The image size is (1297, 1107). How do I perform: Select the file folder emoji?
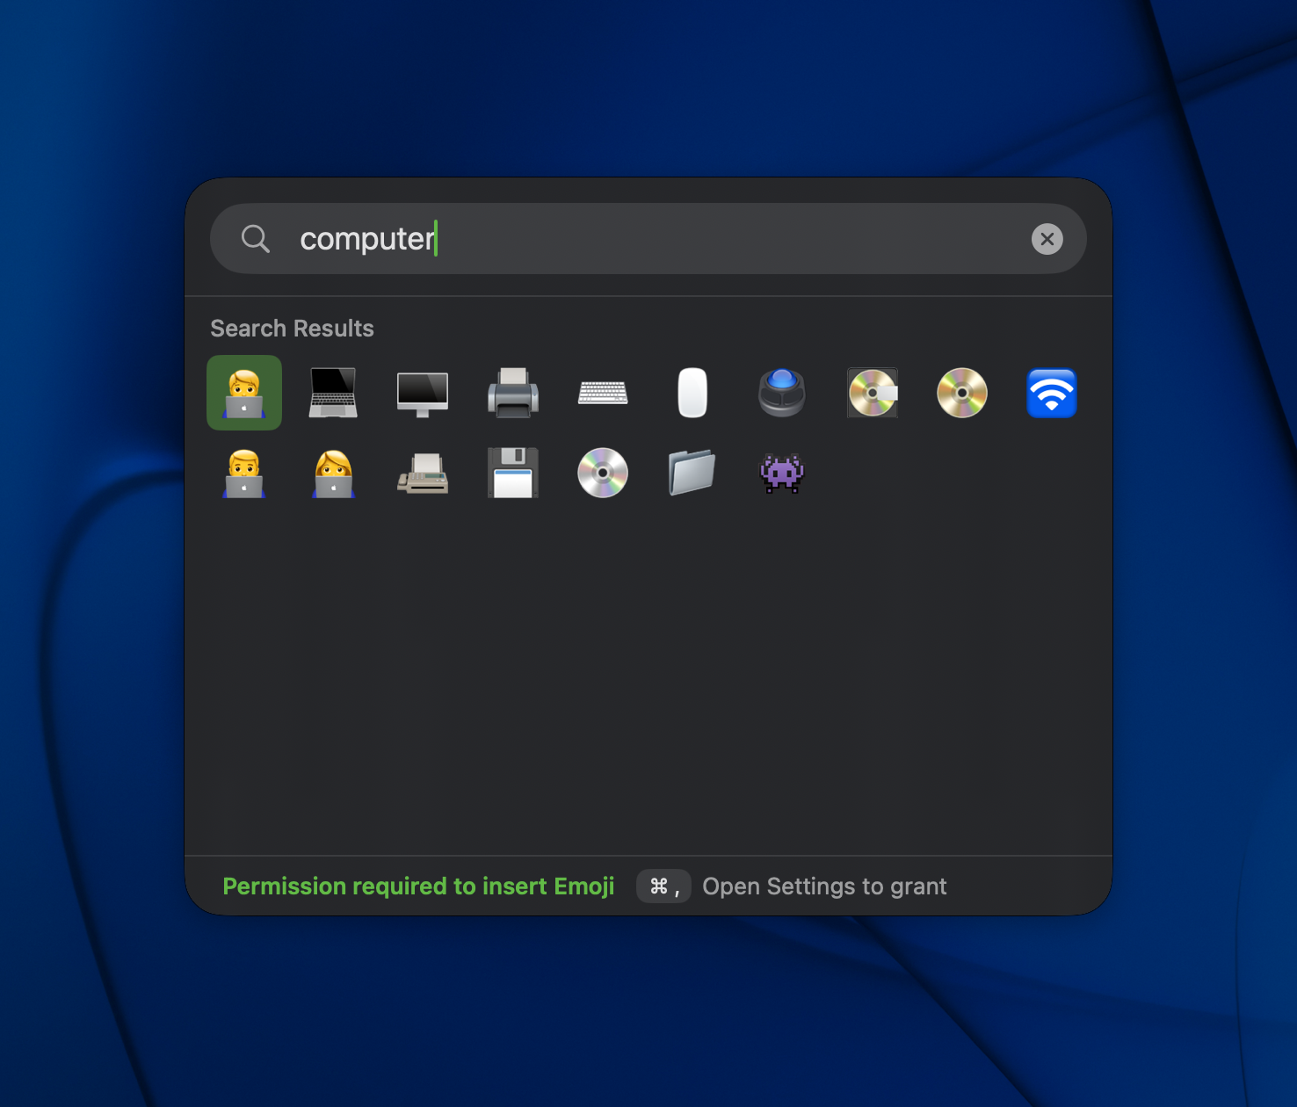click(692, 474)
